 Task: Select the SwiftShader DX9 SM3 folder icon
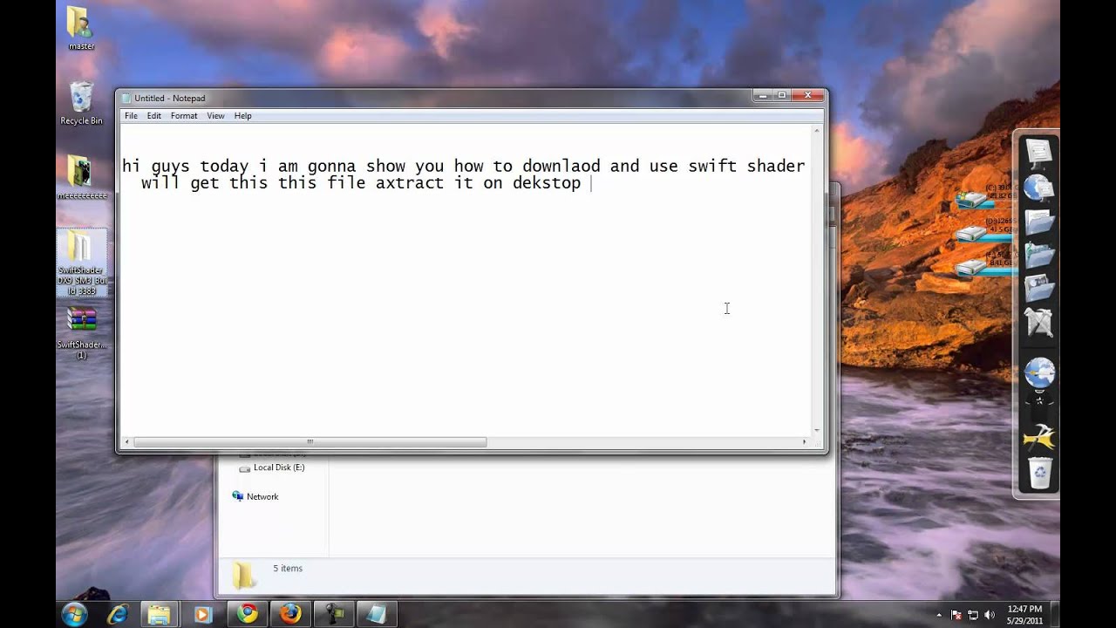(x=81, y=263)
